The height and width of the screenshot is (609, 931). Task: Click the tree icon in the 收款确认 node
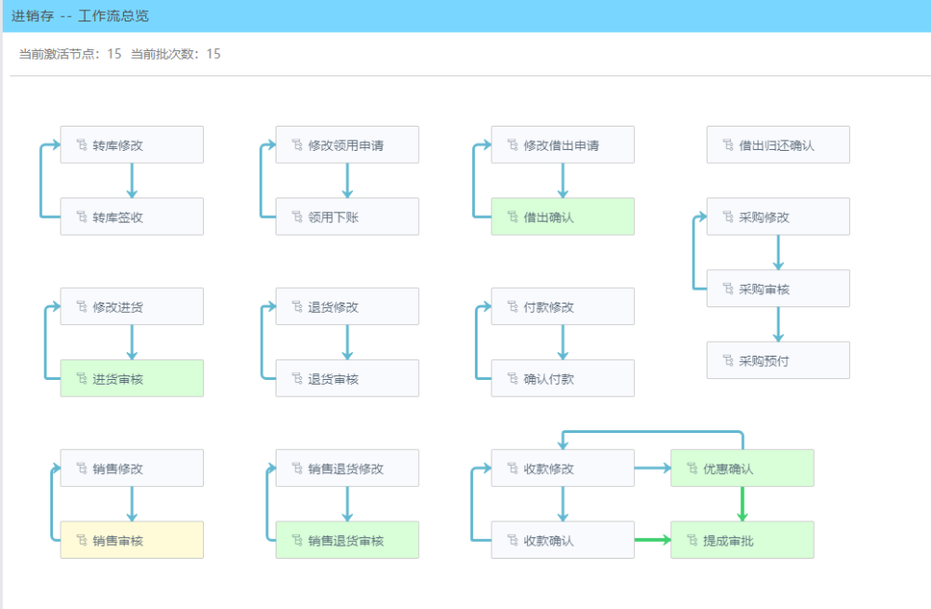pyautogui.click(x=513, y=539)
